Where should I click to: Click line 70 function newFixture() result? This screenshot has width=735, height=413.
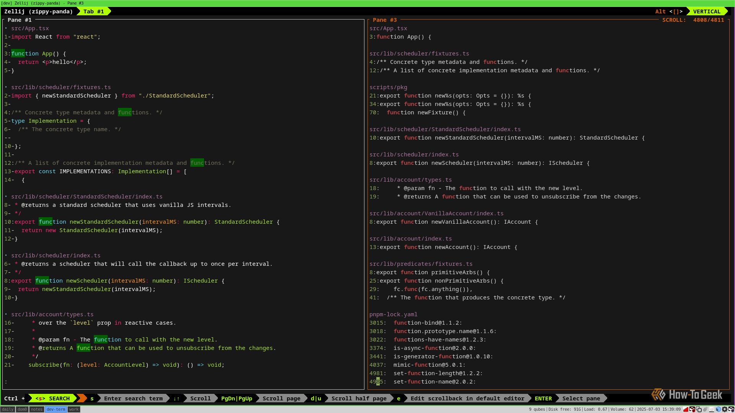click(x=417, y=112)
